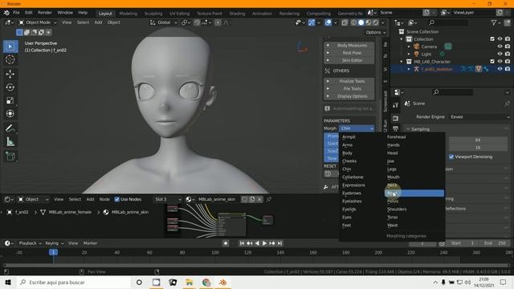Open the File menu
The height and width of the screenshot is (289, 514).
(x=16, y=13)
